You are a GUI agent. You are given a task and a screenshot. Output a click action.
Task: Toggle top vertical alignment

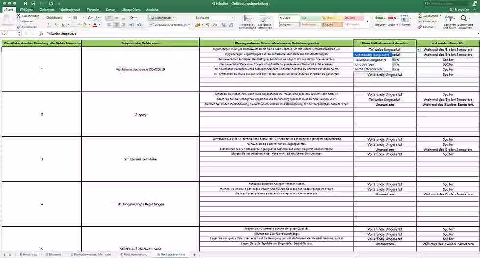click(109, 18)
